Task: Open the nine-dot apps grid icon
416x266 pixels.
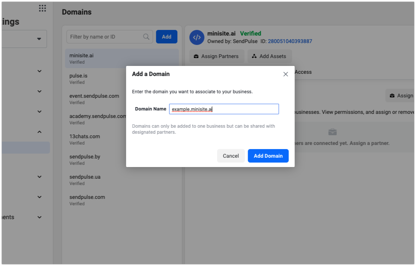Action: pyautogui.click(x=42, y=8)
